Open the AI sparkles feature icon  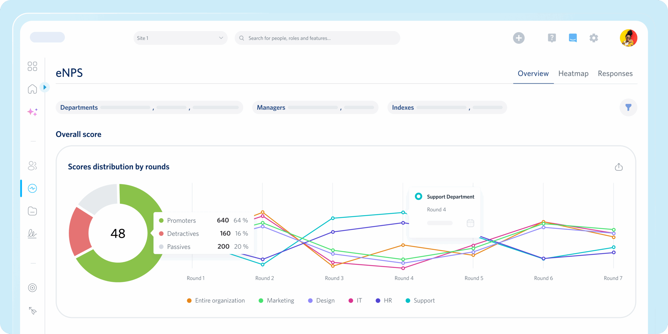(x=32, y=112)
